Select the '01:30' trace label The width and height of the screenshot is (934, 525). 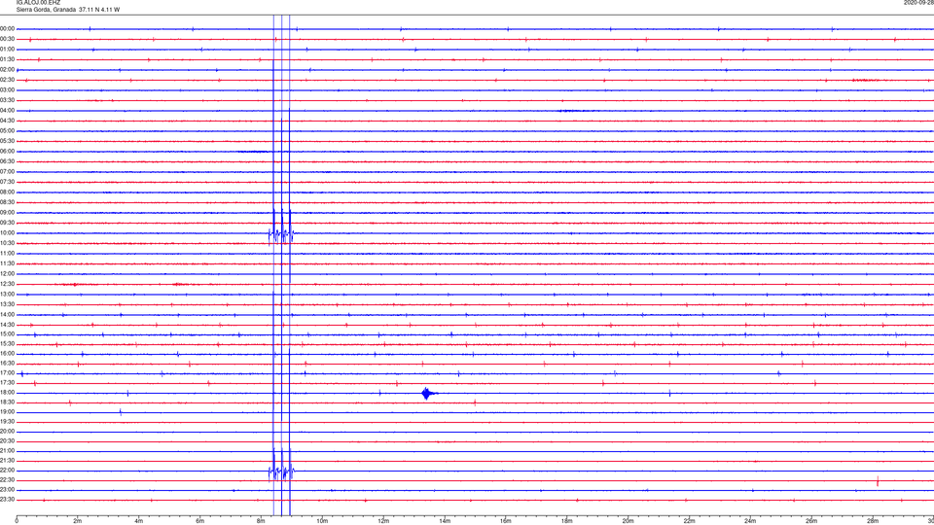[x=7, y=59]
